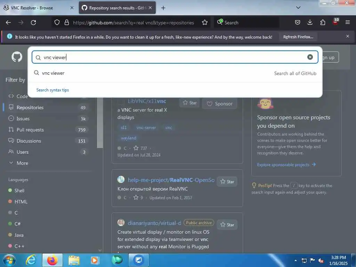
Task: Close the VNC Resolver tab
Action: [x=72, y=8]
